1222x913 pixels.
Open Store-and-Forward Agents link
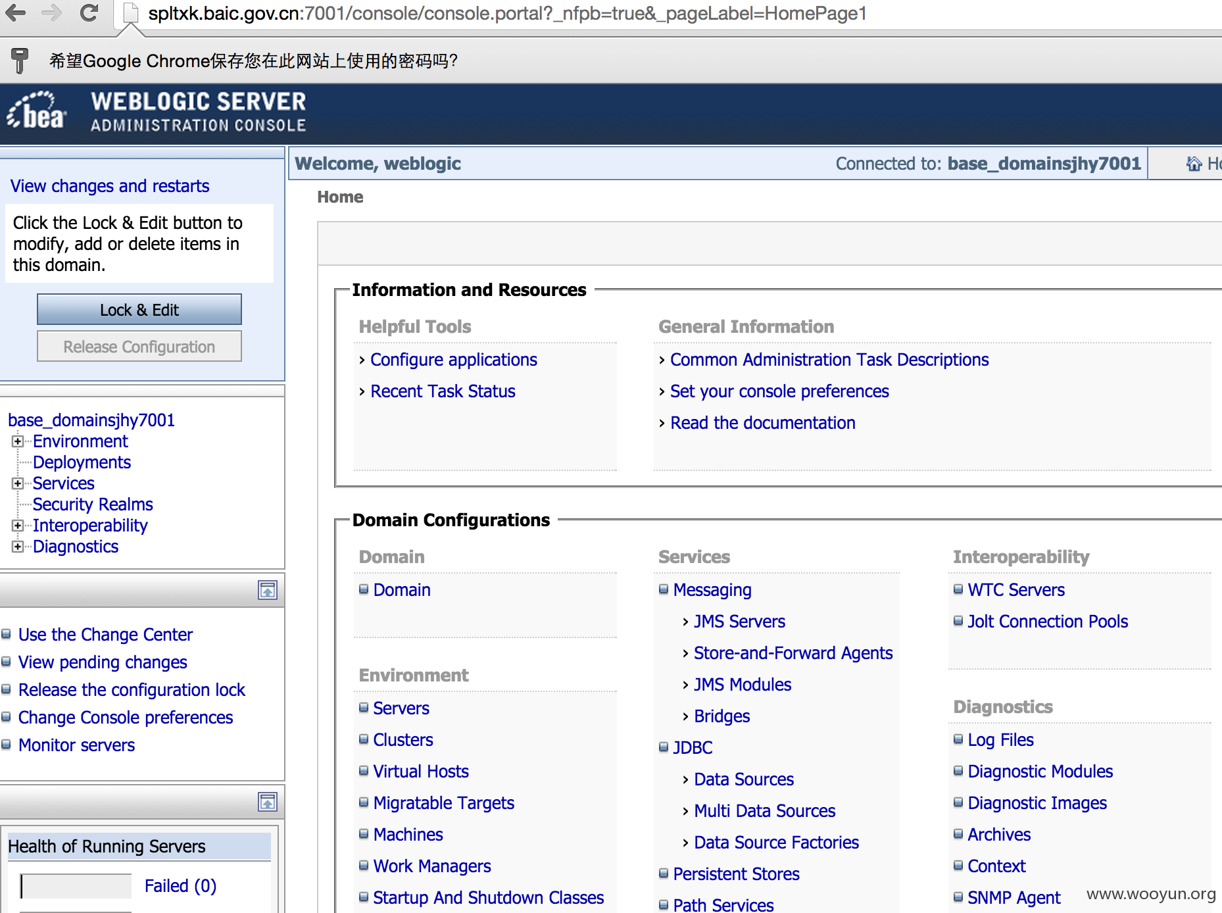[x=793, y=653]
